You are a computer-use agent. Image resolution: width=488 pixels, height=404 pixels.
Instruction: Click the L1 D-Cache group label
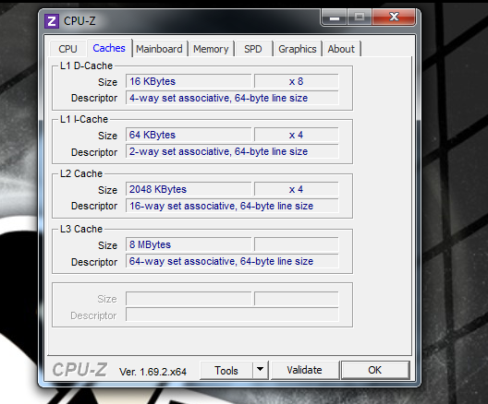point(86,65)
